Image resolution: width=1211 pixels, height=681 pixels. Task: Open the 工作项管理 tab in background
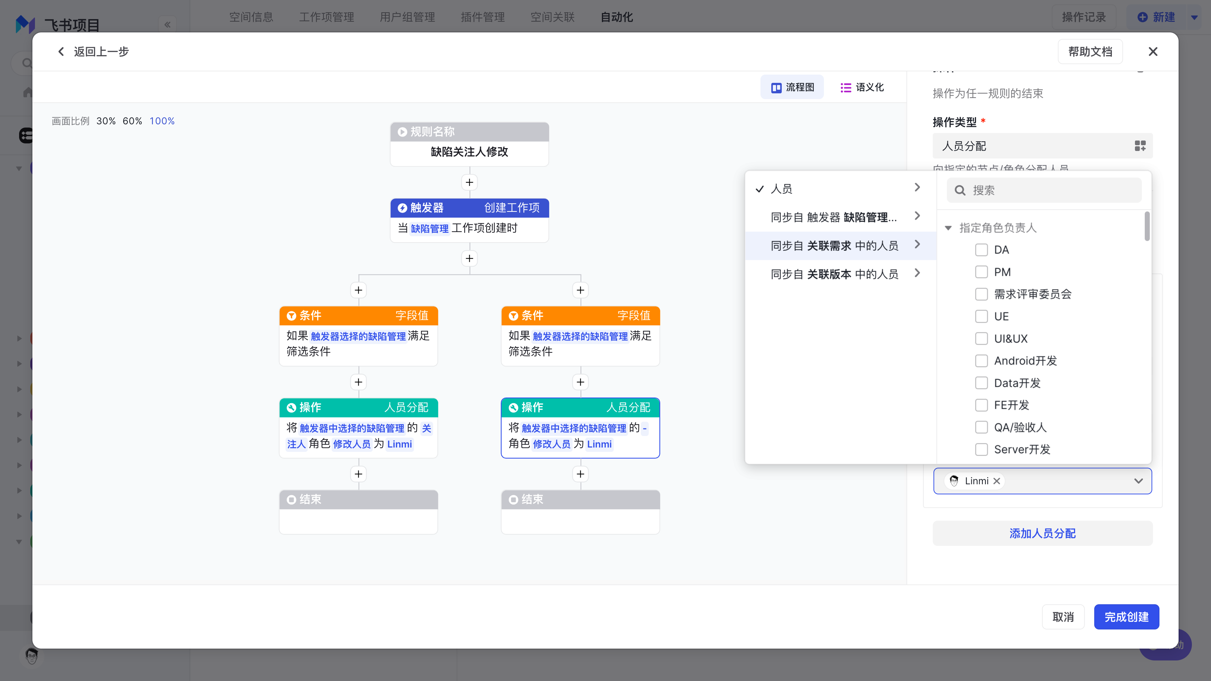tap(326, 17)
